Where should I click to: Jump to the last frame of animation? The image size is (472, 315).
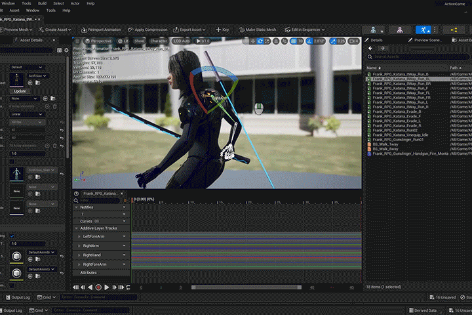pos(121,287)
